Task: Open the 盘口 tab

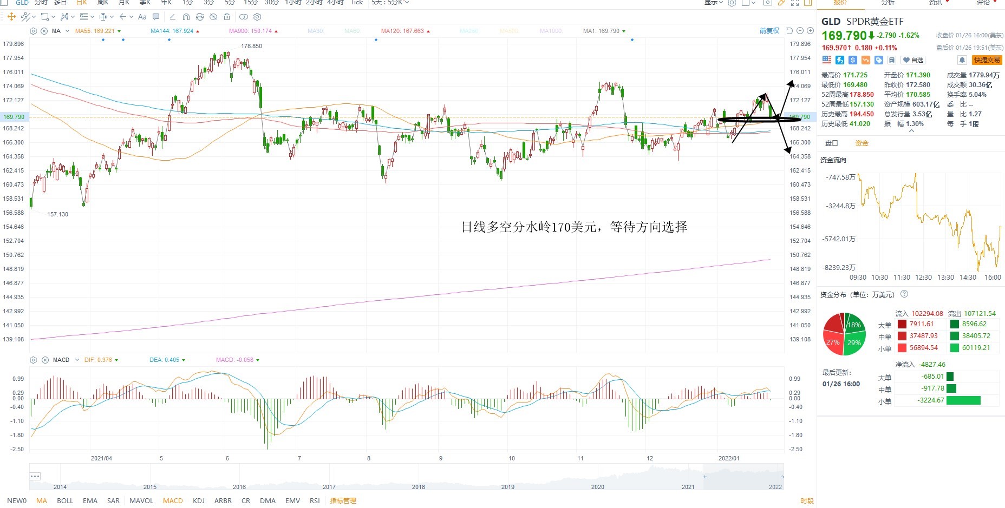Action: point(831,143)
